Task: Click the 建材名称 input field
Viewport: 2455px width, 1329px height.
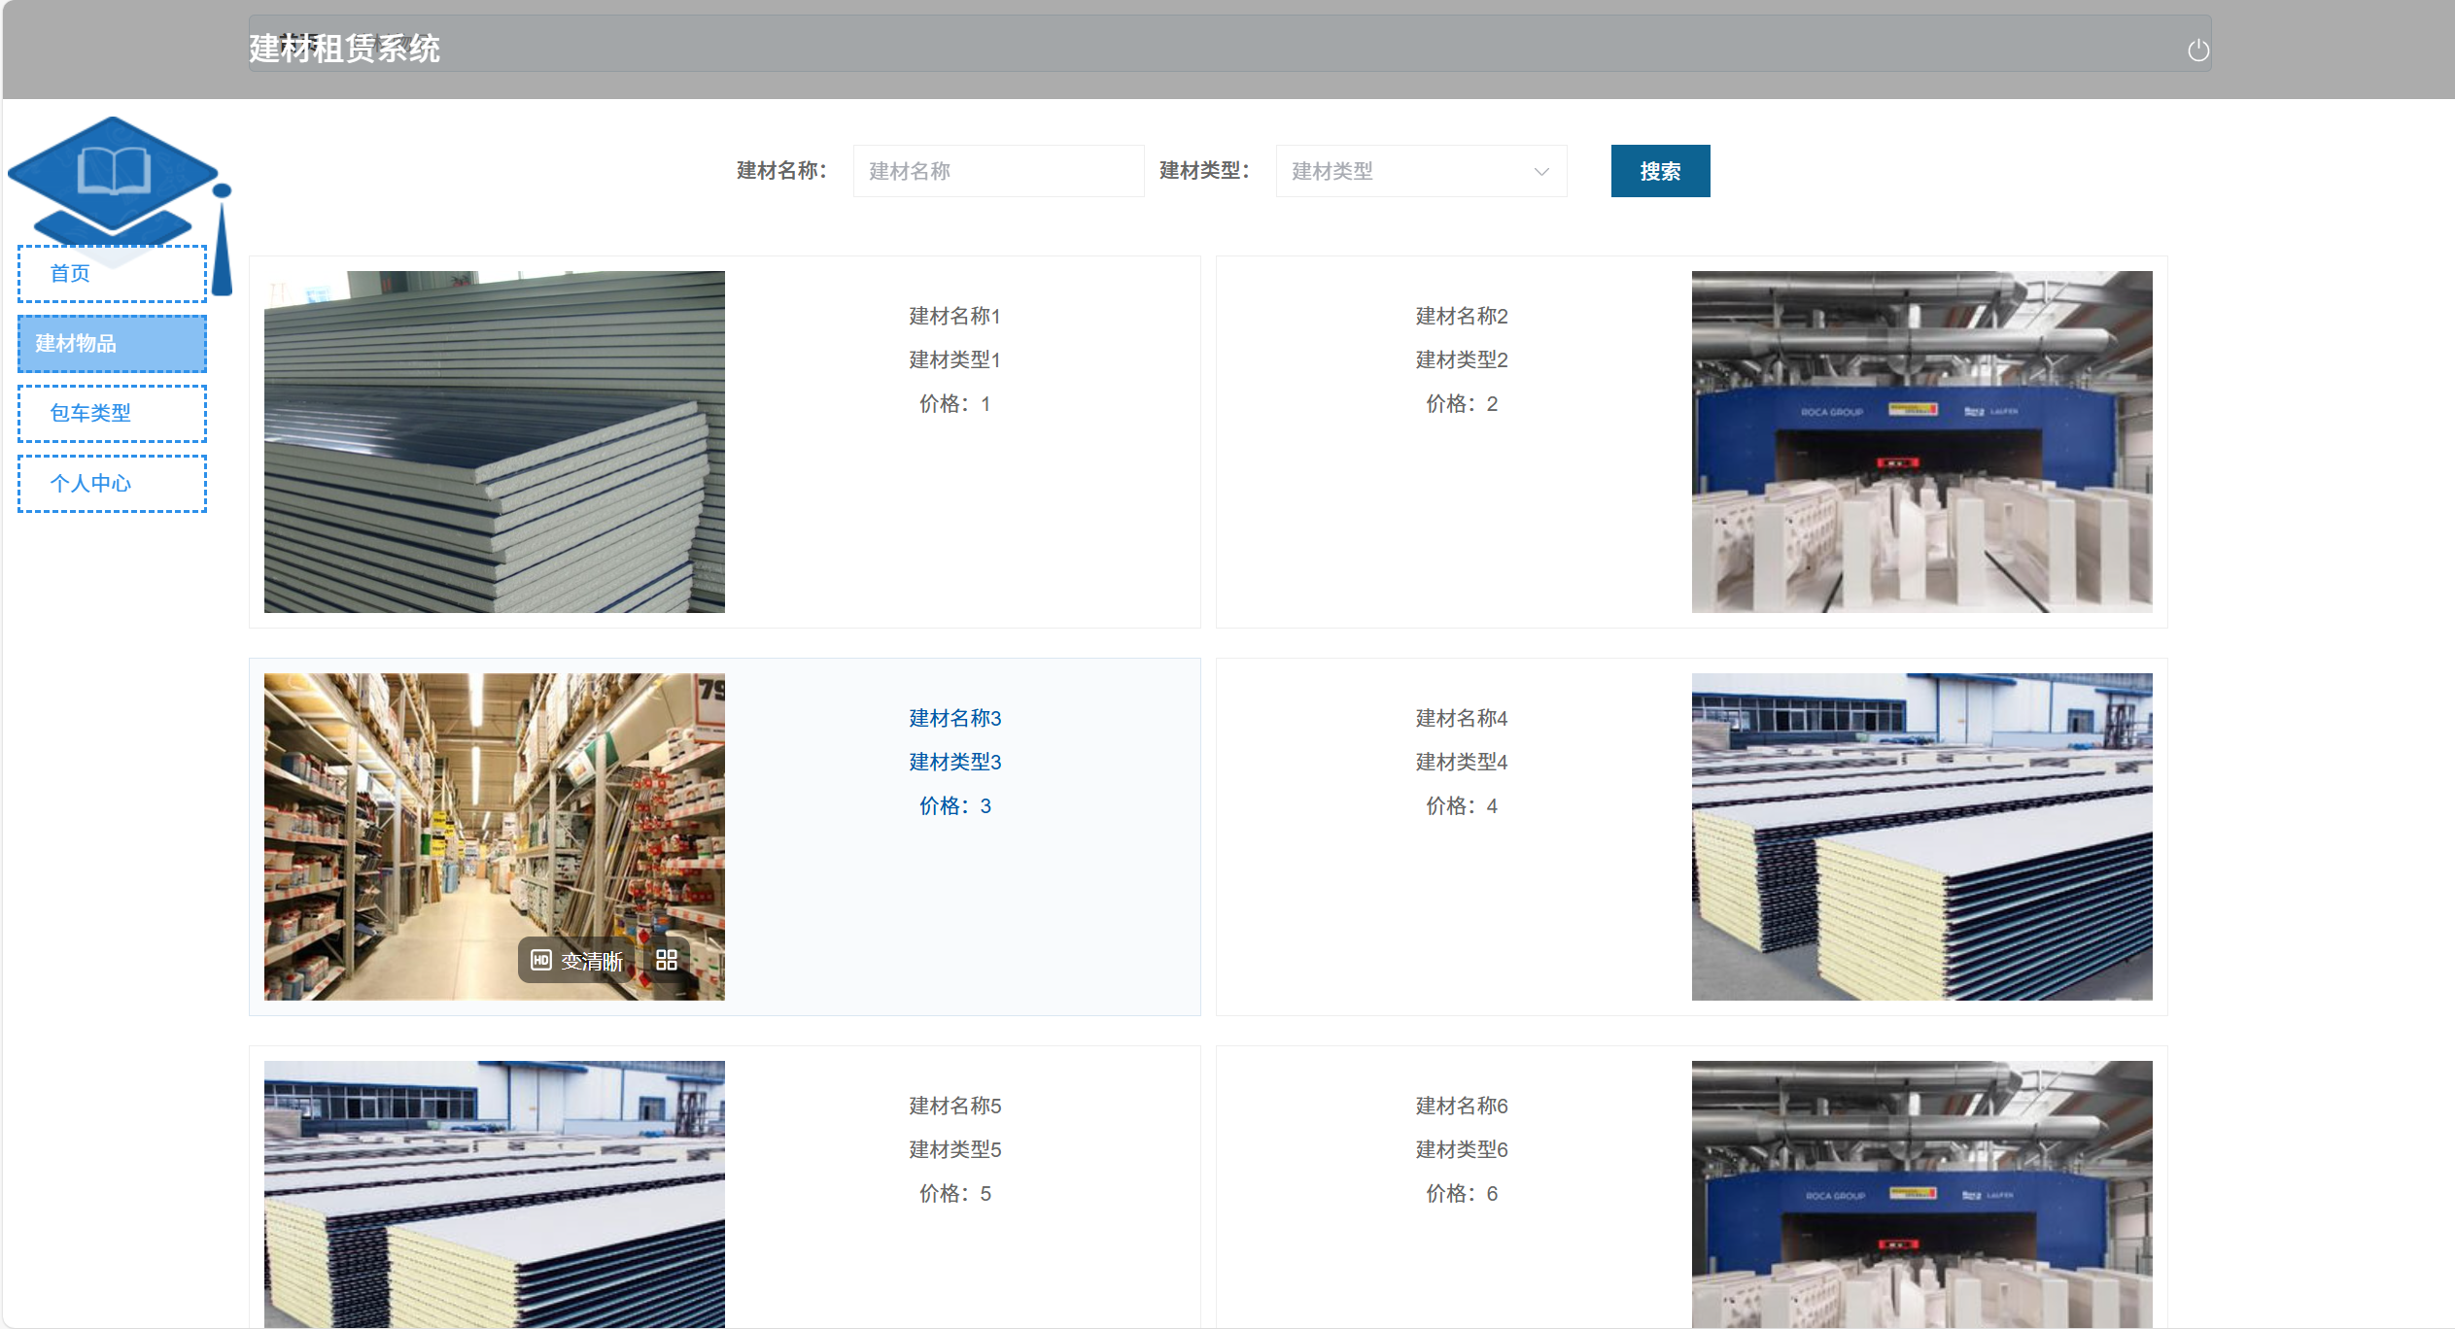Action: (997, 172)
